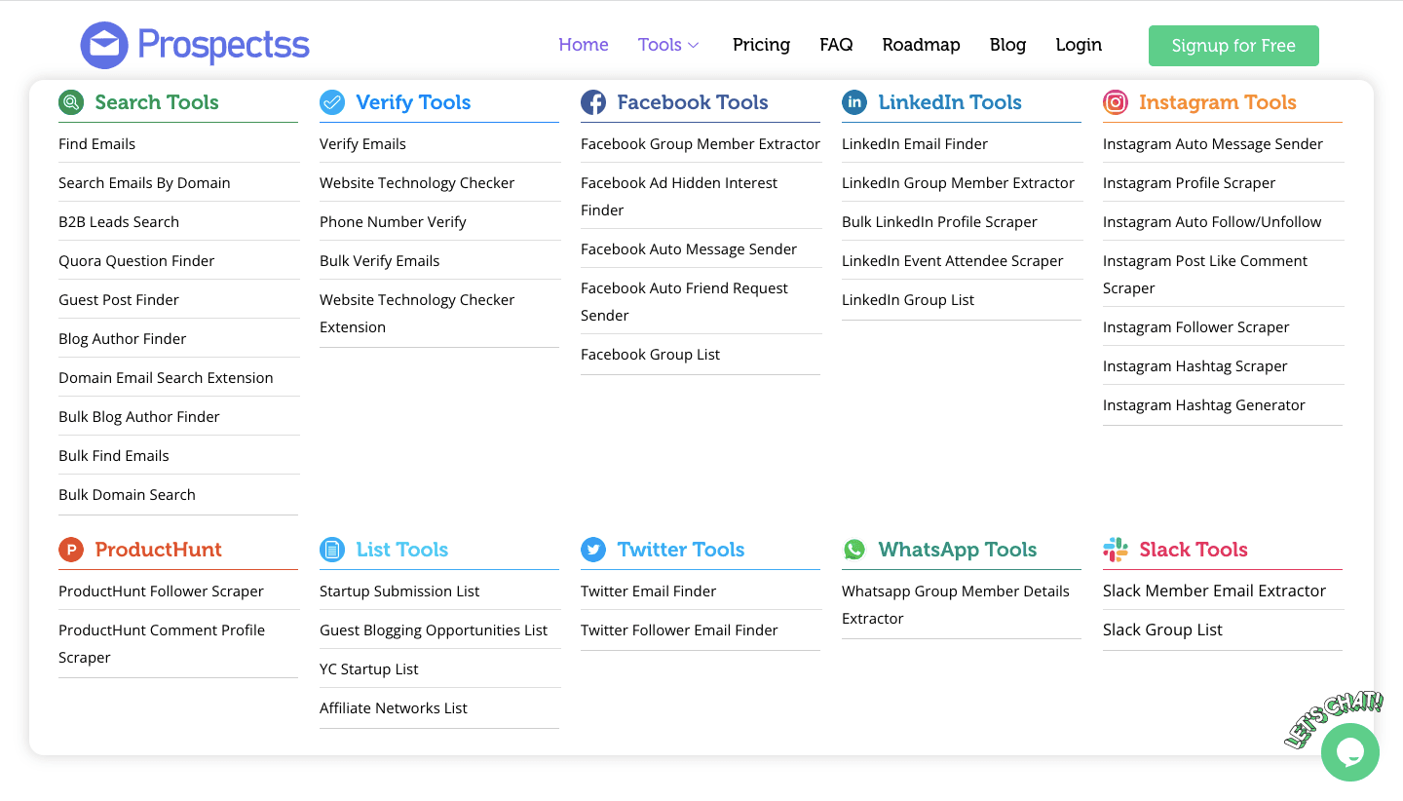Open the Let's Chat bubble

click(1350, 751)
